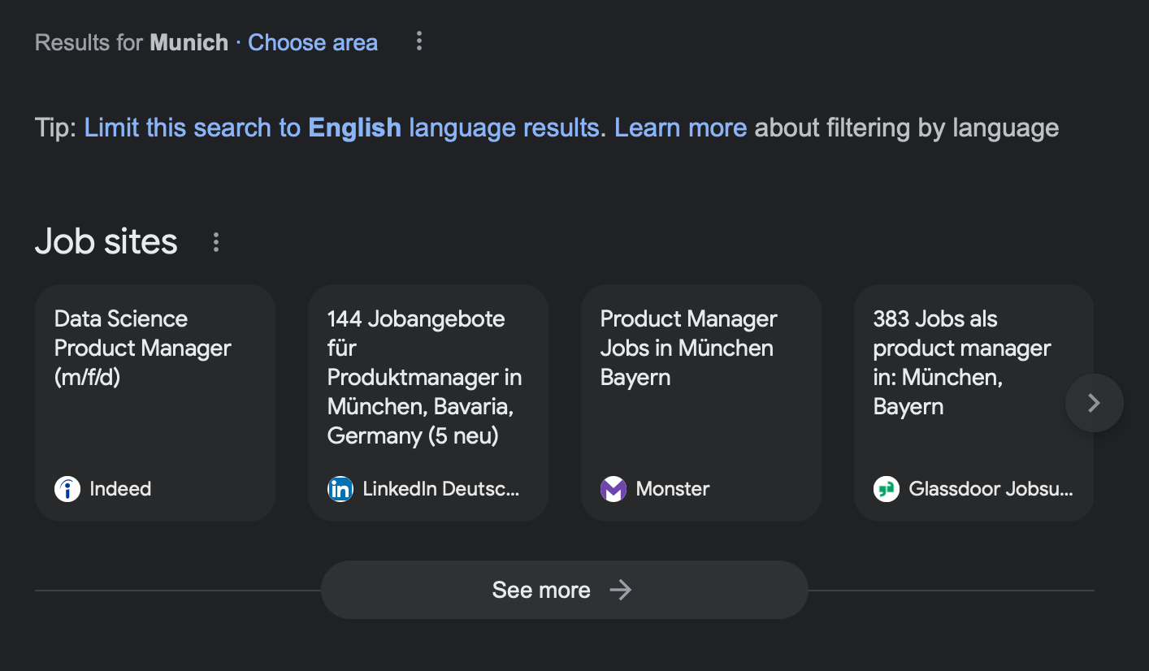Click arrow icon in See more button
This screenshot has height=671, width=1149.
pyautogui.click(x=621, y=590)
